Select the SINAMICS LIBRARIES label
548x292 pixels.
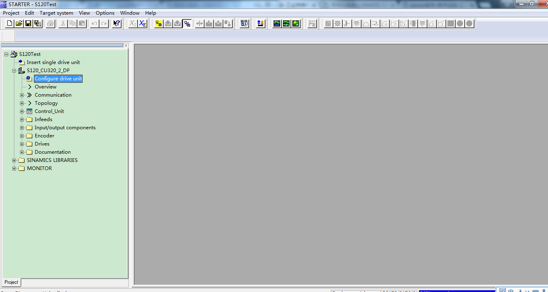click(x=52, y=160)
